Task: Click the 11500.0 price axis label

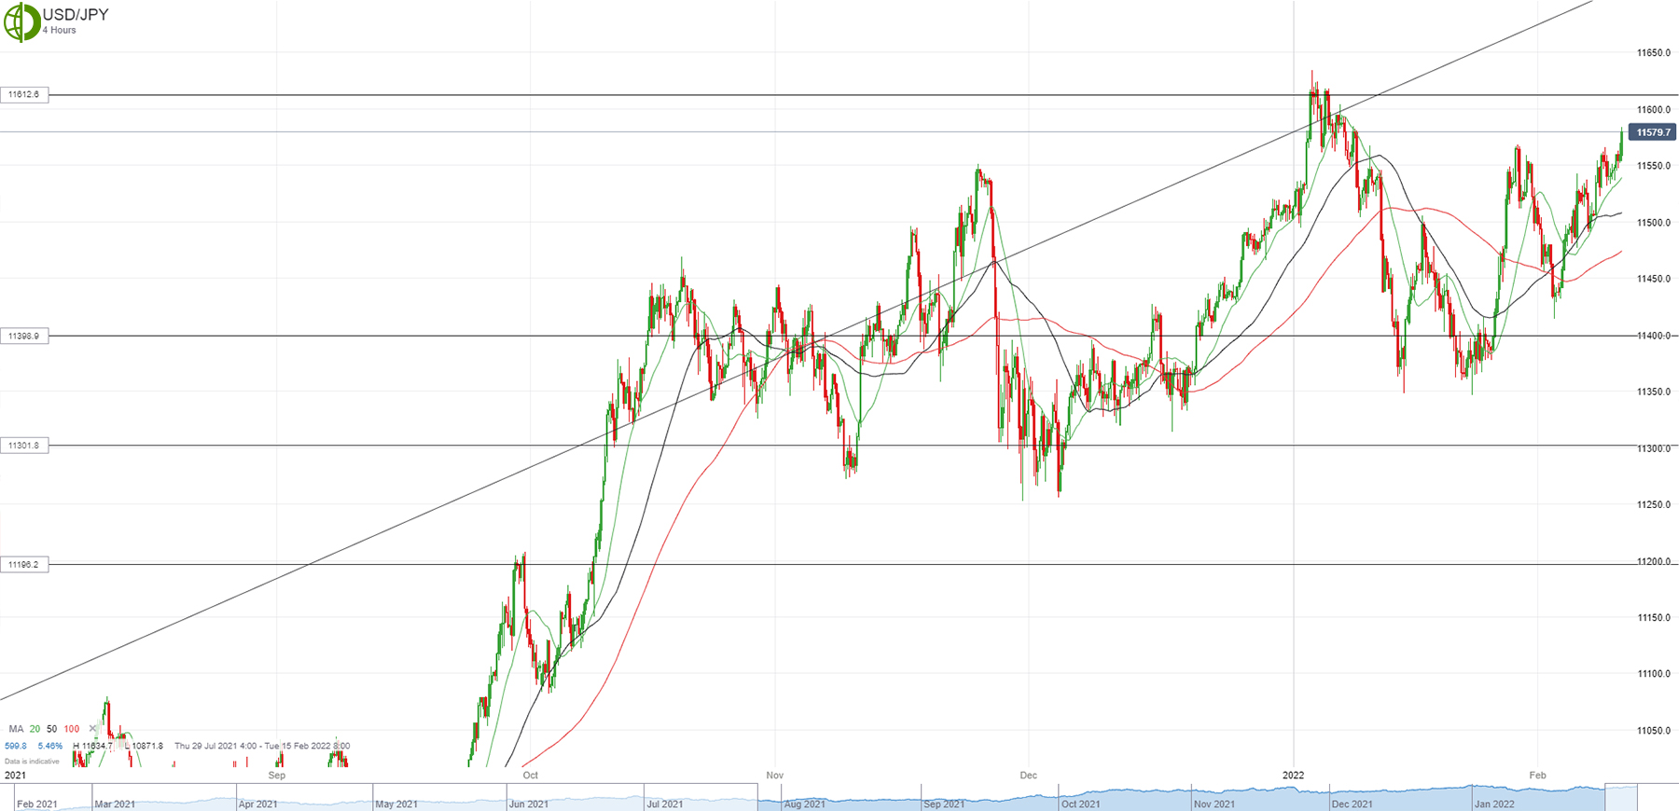Action: 1654,223
